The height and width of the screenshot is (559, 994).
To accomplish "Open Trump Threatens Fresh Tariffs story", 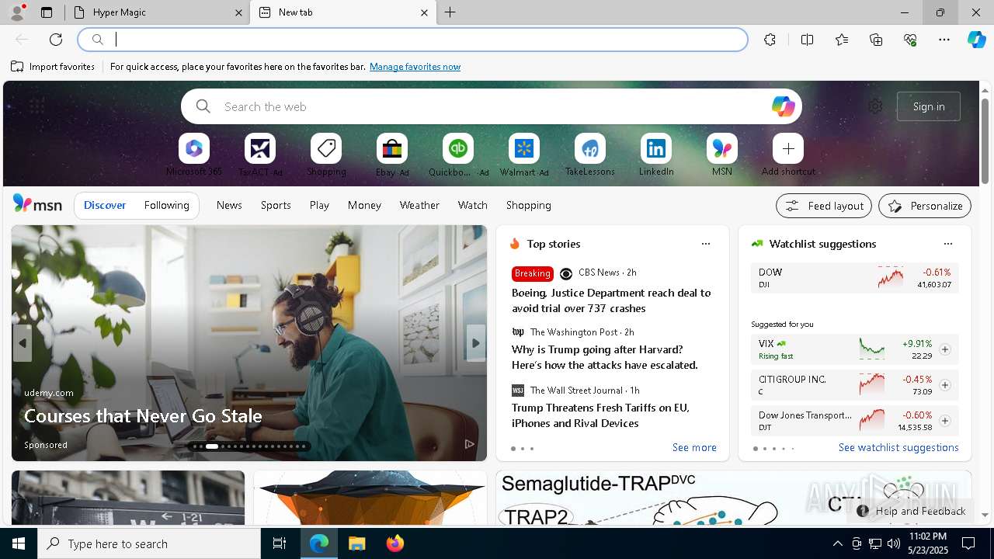I will click(x=600, y=415).
